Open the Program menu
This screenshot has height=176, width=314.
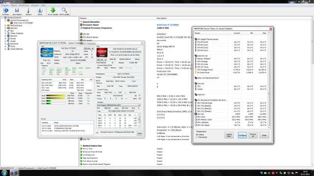tap(5, 5)
